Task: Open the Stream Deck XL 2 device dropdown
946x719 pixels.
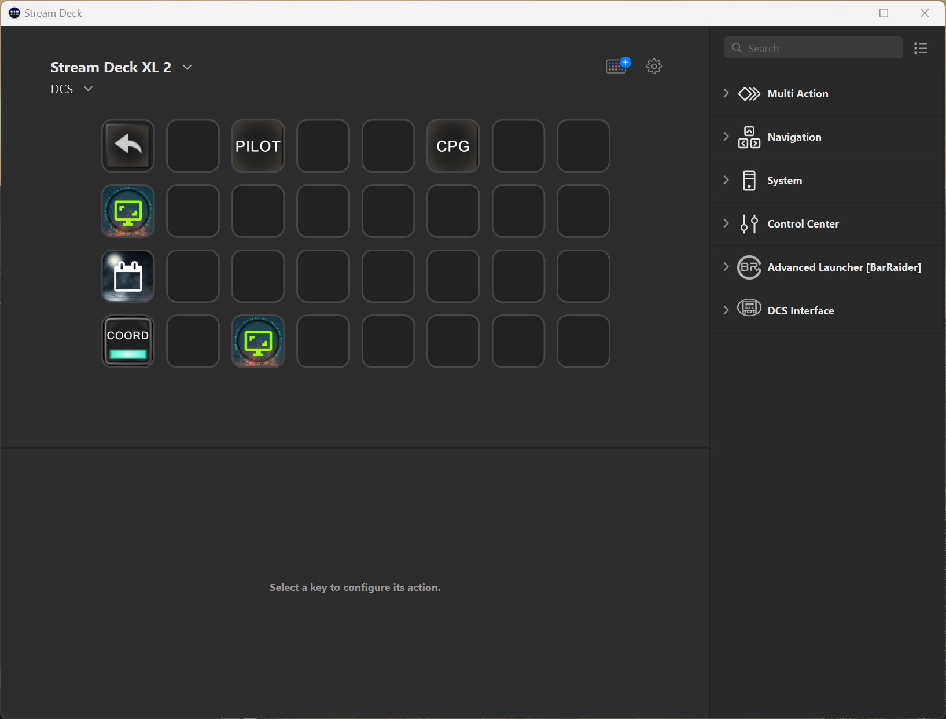Action: (187, 67)
